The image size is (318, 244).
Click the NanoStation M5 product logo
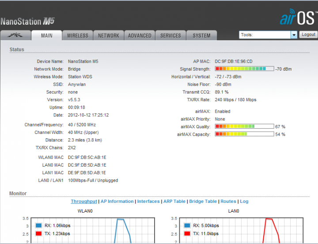pos(28,21)
